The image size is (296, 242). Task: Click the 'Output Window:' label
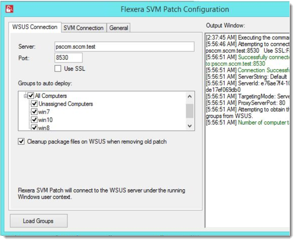coord(226,25)
